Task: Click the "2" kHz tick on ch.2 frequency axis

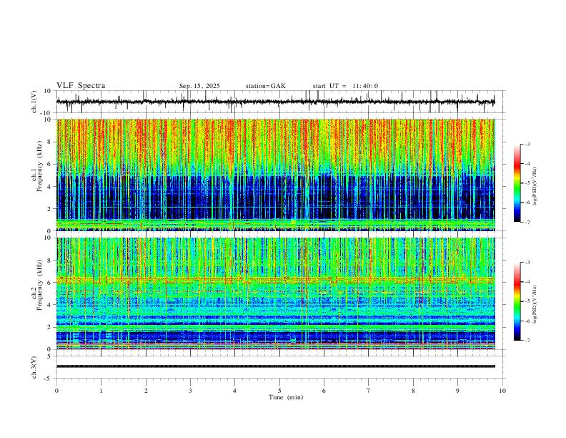Action: 50,327
